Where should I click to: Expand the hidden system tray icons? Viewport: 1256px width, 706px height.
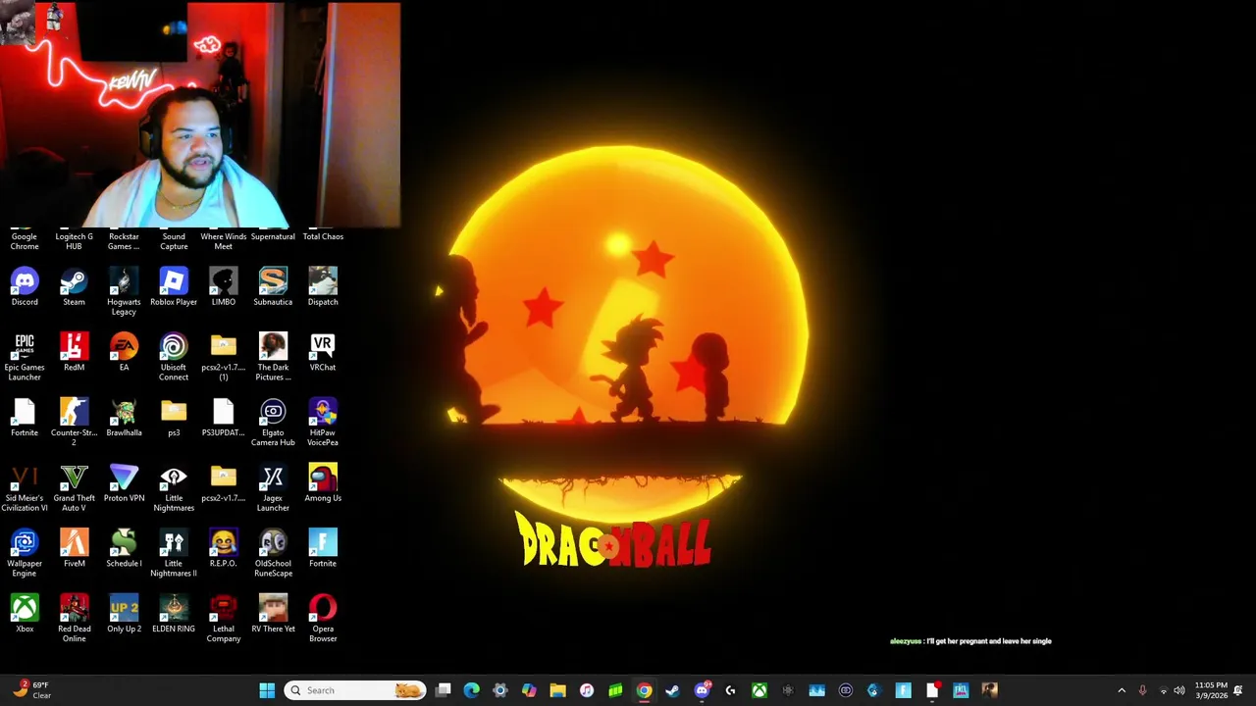pos(1122,690)
